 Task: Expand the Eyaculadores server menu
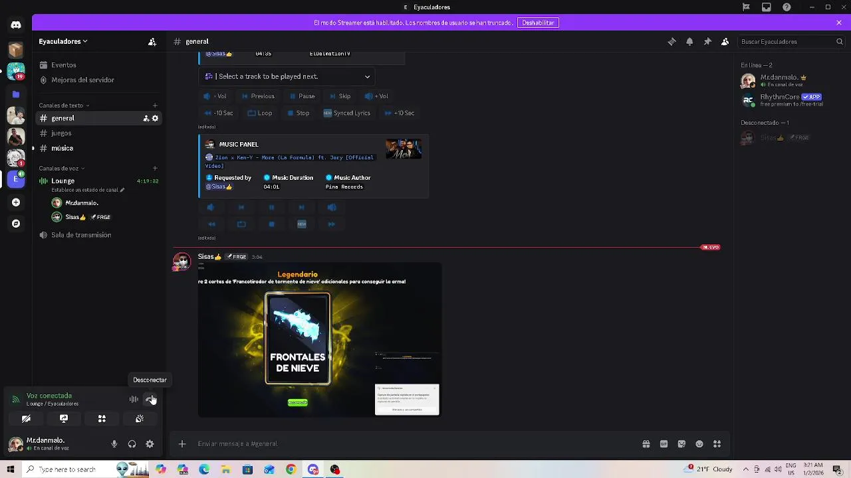point(63,41)
